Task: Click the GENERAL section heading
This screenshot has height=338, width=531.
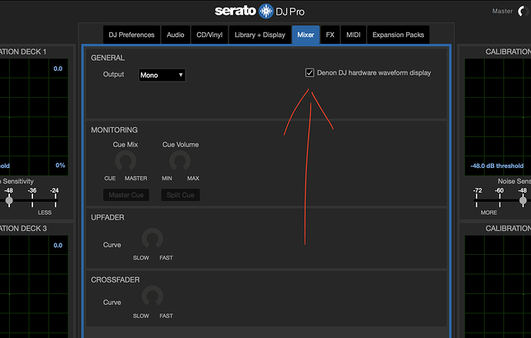Action: point(108,58)
